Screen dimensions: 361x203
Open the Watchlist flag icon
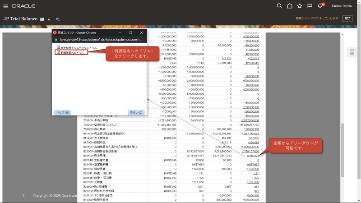click(310, 6)
